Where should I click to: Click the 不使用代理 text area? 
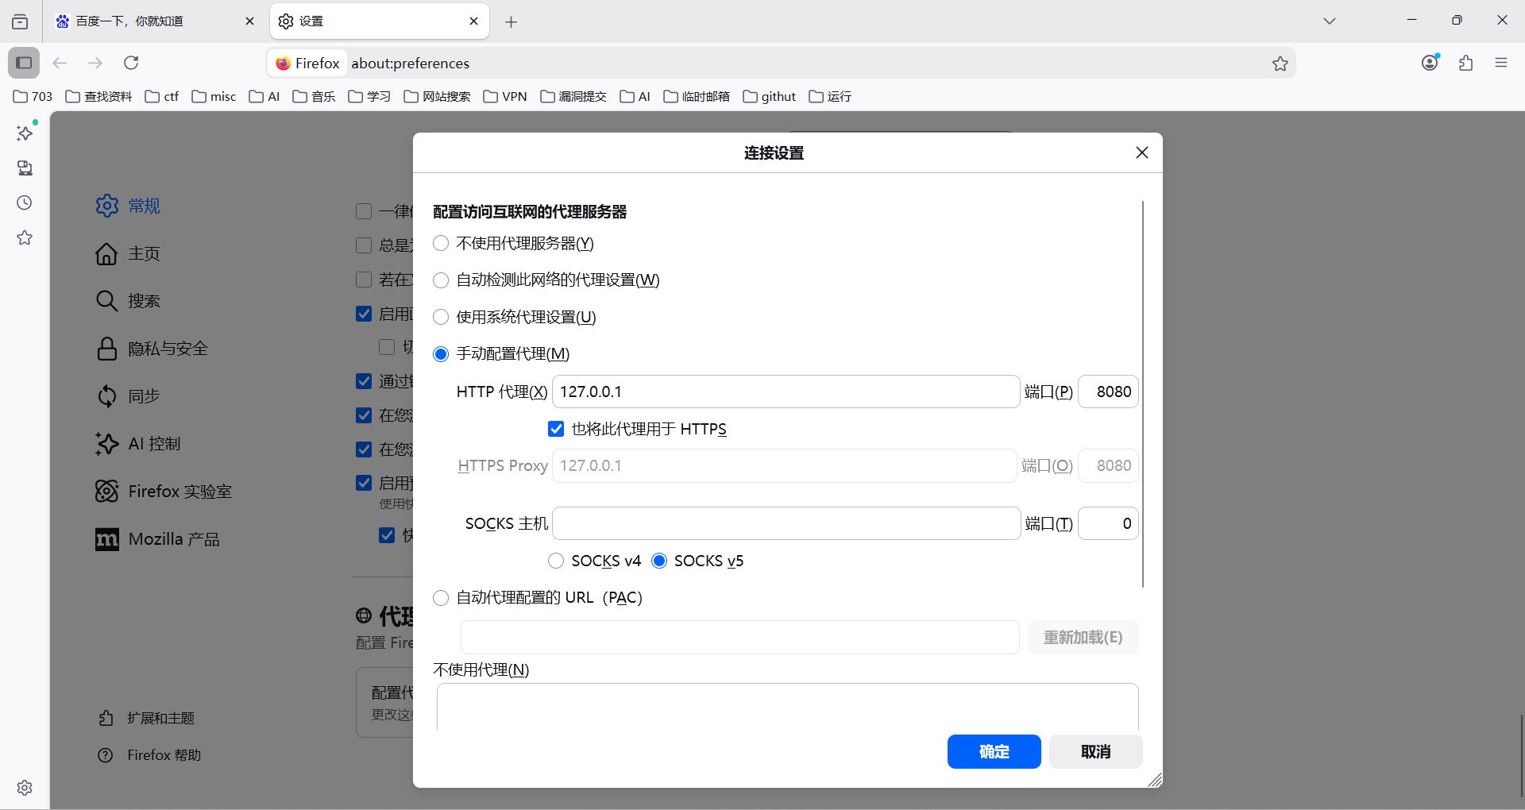point(787,708)
